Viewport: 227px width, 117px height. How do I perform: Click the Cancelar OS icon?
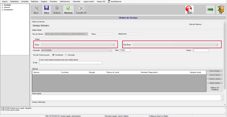81,10
